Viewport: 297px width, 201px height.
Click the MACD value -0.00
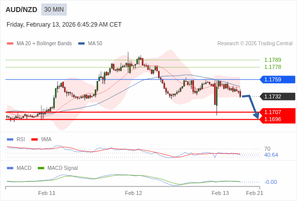pyautogui.click(x=270, y=182)
